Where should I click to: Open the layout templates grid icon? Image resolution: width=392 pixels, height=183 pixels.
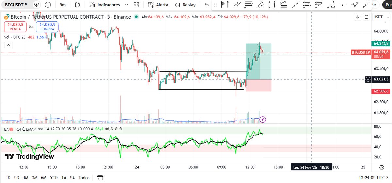[137, 5]
